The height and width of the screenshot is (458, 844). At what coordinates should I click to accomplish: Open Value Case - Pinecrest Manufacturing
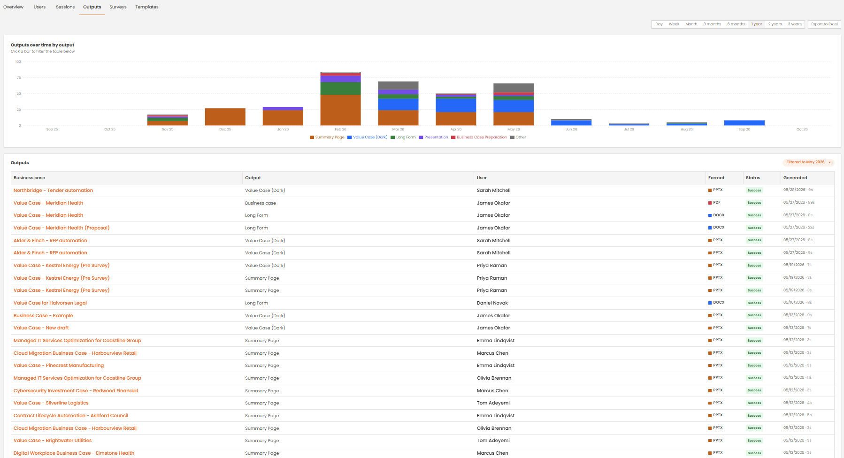pos(59,366)
